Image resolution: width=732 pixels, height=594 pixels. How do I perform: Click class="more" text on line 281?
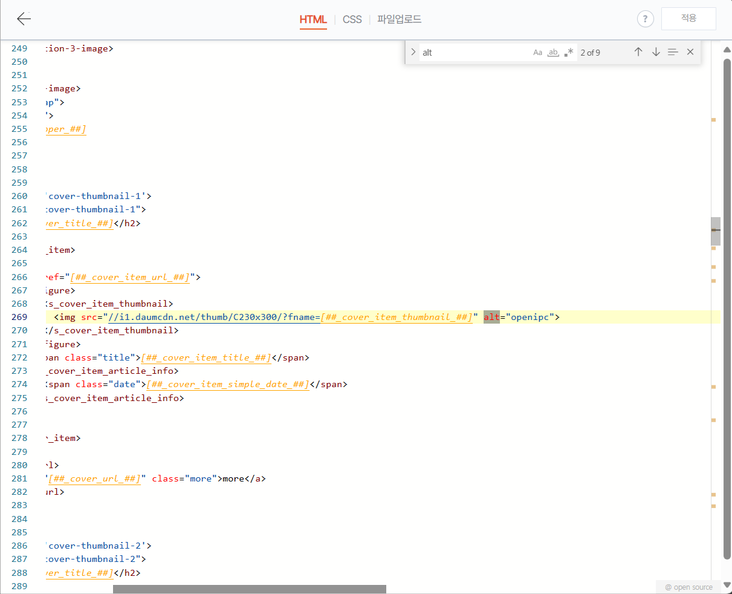tap(184, 478)
